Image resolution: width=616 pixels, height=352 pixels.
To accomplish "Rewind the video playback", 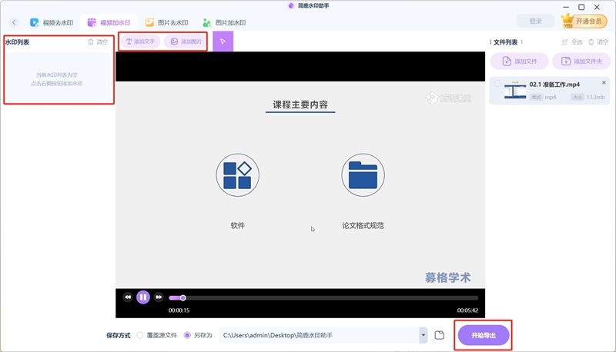I will click(x=128, y=297).
